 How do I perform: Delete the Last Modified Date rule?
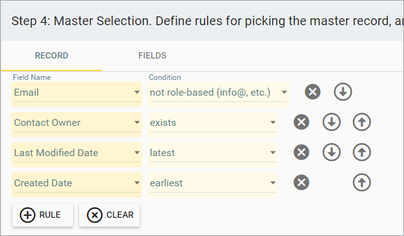(301, 152)
